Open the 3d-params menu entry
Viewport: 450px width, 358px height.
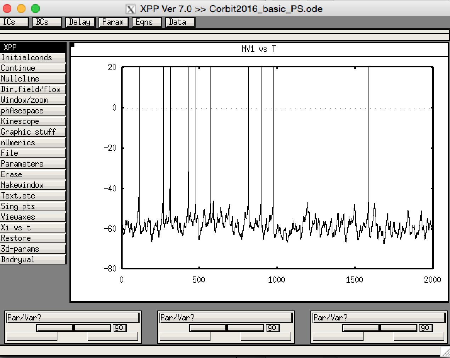point(33,249)
